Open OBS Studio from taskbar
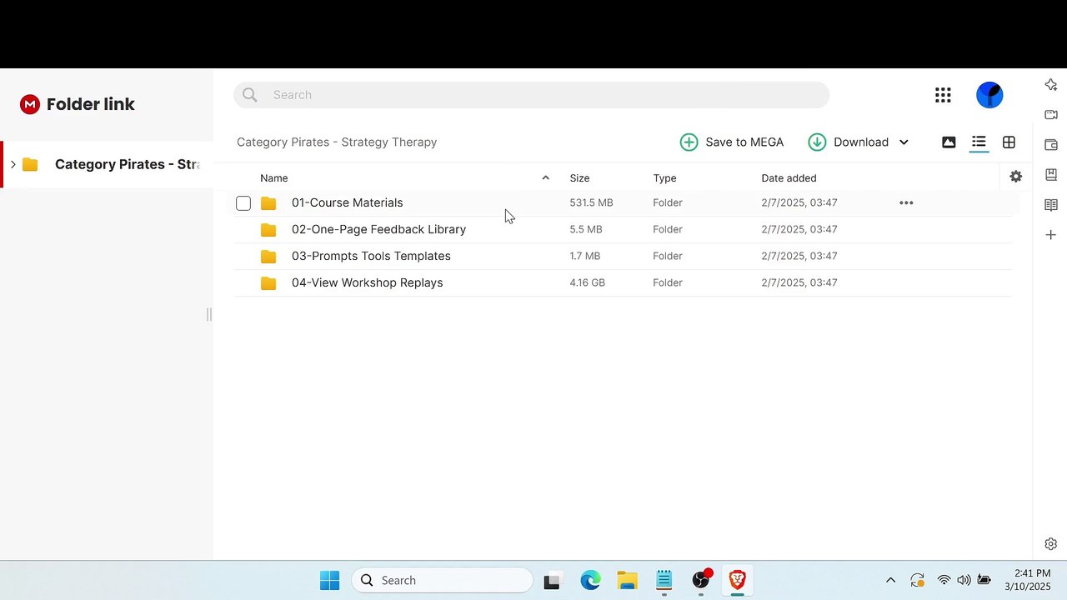The height and width of the screenshot is (600, 1067). (x=701, y=580)
